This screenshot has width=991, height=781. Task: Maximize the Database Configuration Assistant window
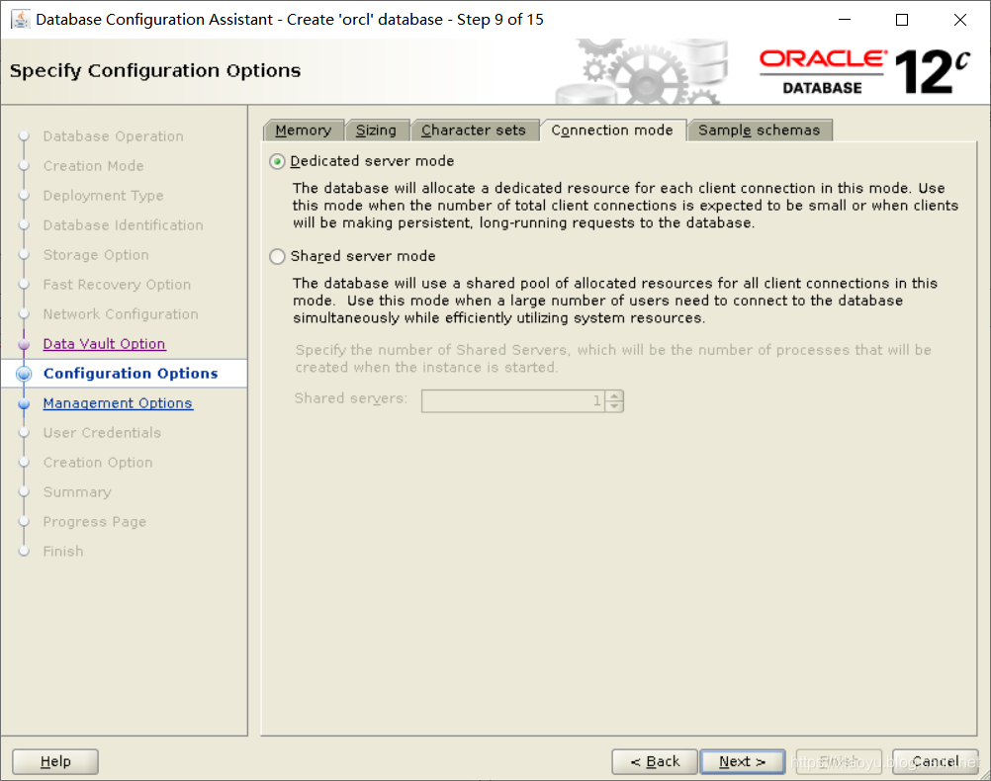(902, 20)
